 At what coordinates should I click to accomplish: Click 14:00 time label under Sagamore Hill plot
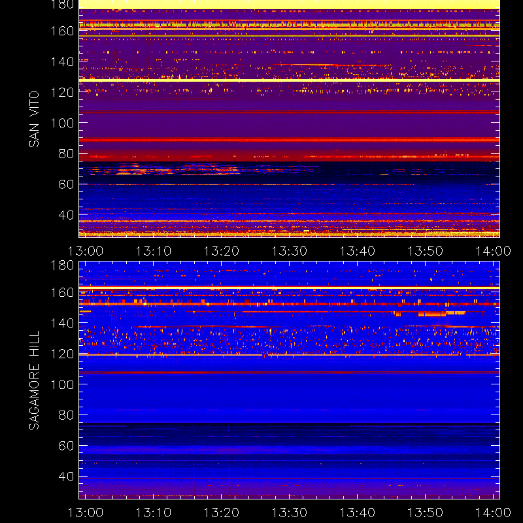[493, 513]
